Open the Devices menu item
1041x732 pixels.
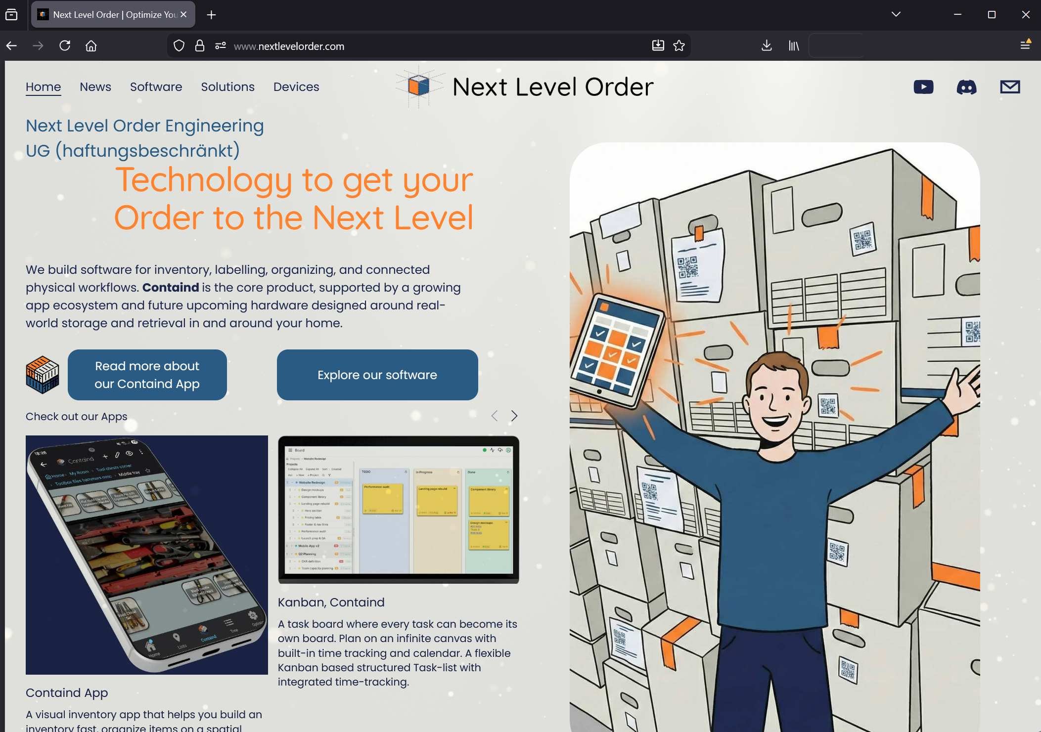click(x=296, y=87)
